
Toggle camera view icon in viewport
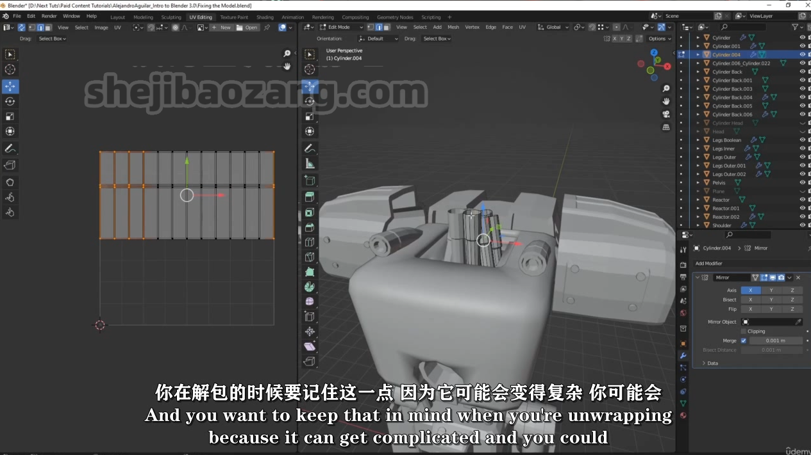click(666, 114)
